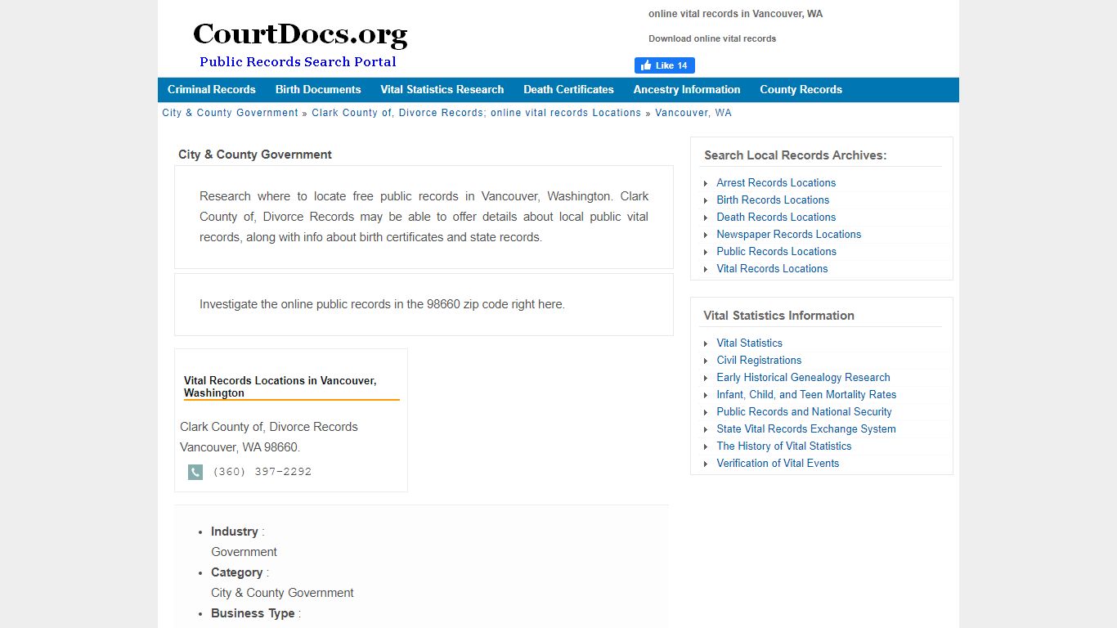Screen dimensions: 1117x628
Task: Open Birth Records Locations link
Action: (773, 200)
